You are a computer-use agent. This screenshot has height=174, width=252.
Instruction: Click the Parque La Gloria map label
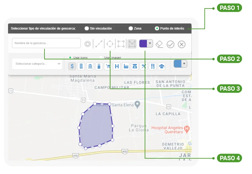point(139,128)
